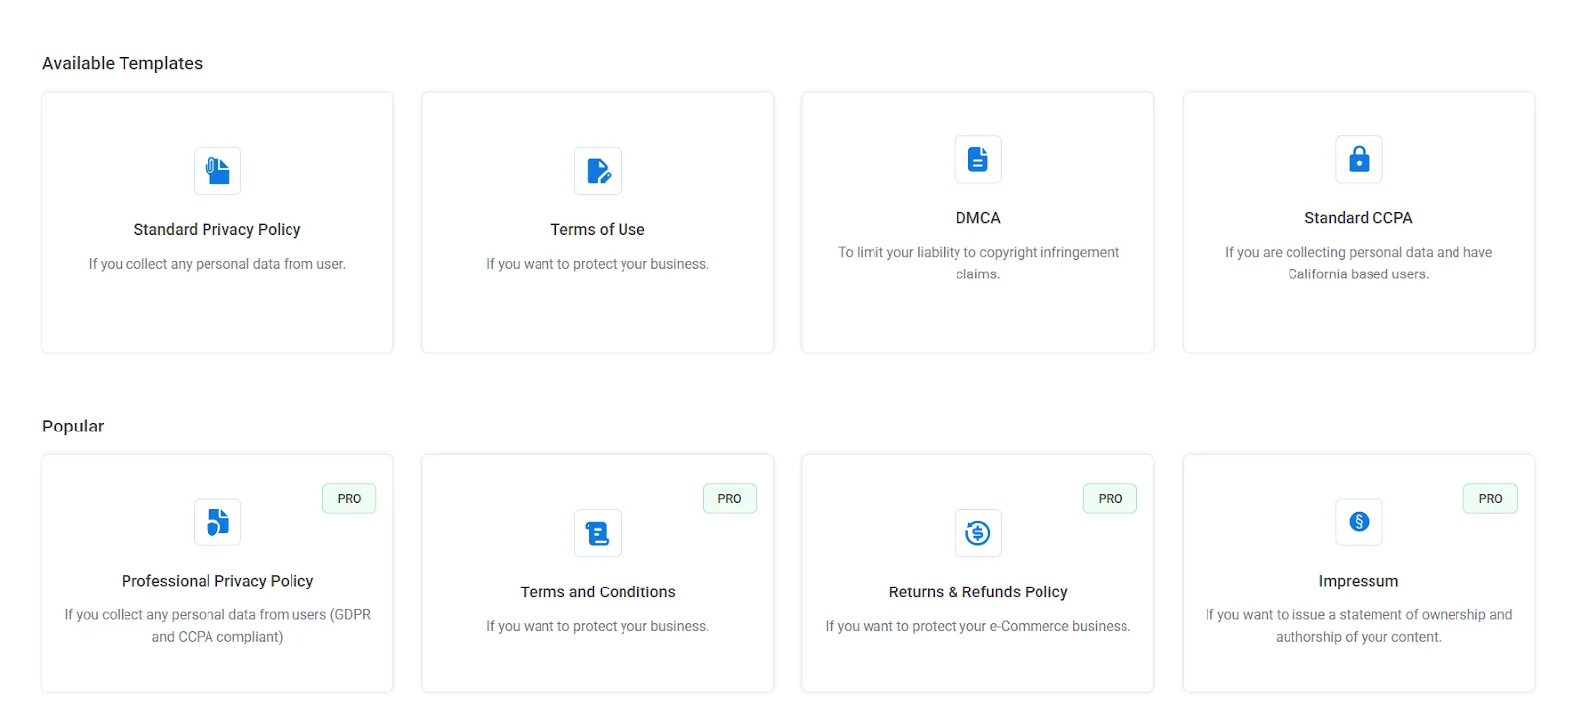Open the Terms of Use title
The width and height of the screenshot is (1581, 705).
pyautogui.click(x=598, y=229)
